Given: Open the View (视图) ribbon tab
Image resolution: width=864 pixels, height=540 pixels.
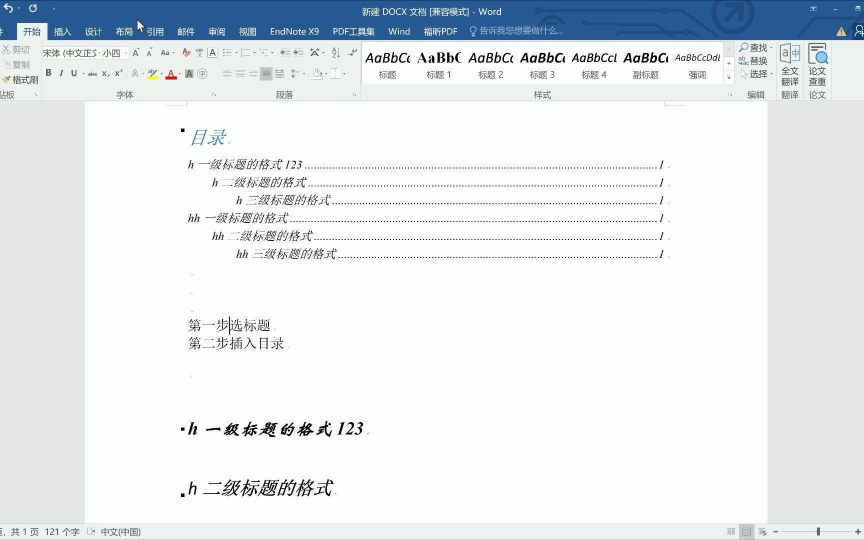Looking at the screenshot, I should coord(247,31).
